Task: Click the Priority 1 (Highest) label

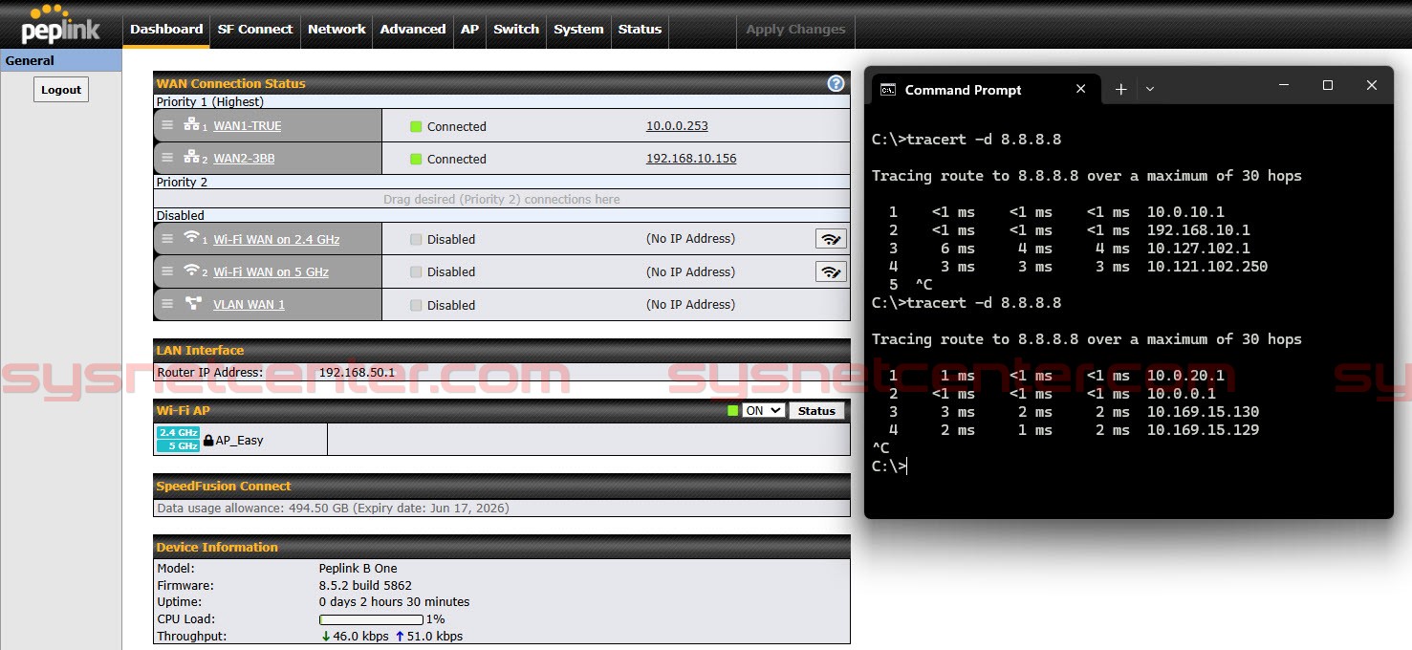Action: tap(210, 101)
